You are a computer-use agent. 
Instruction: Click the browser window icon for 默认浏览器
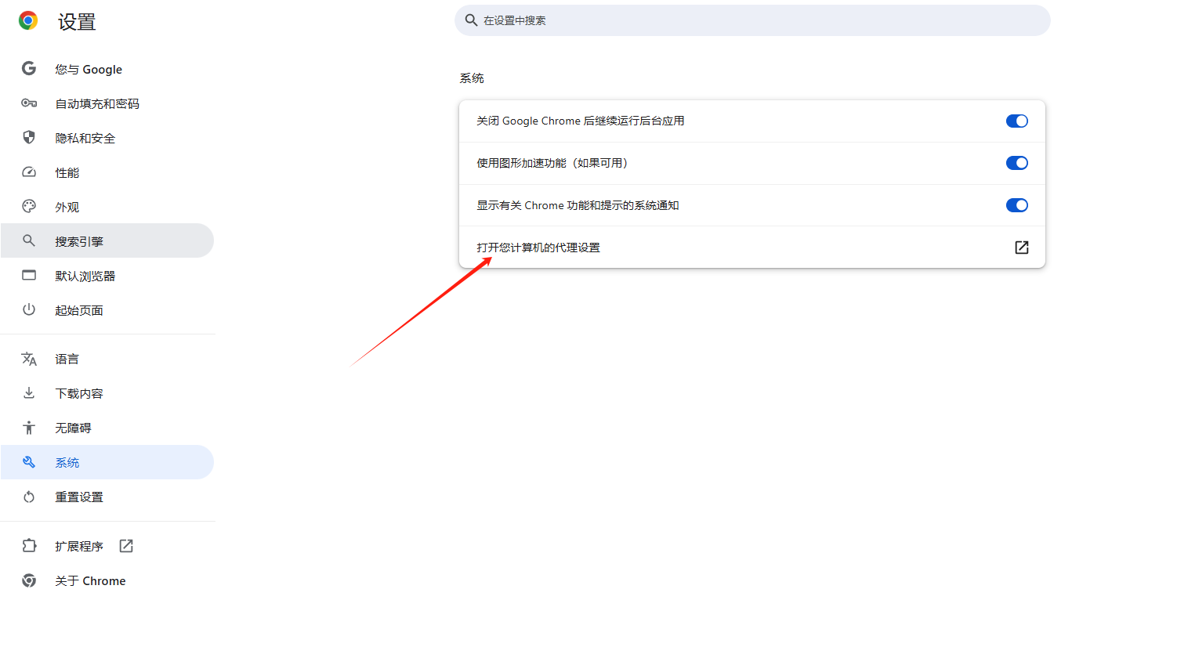coord(29,276)
